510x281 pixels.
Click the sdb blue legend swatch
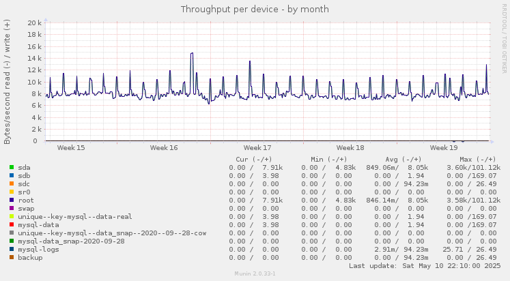point(12,175)
